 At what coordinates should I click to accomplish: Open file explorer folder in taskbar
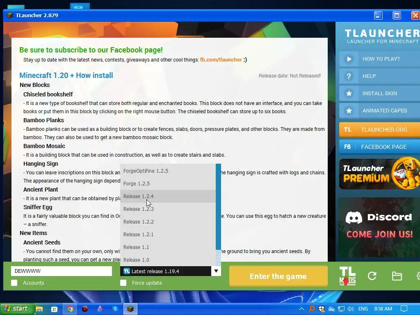coord(39,309)
